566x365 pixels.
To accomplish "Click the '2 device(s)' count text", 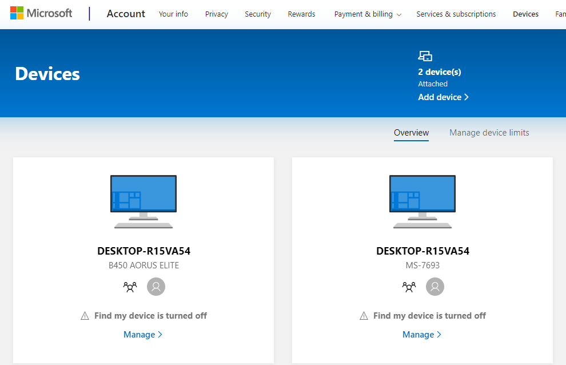I will pos(439,72).
